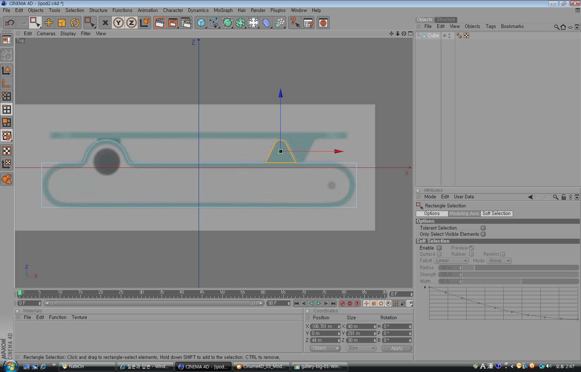Image resolution: width=581 pixels, height=372 pixels.
Task: Click the Undo arrow in the toolbar
Action: pos(9,23)
